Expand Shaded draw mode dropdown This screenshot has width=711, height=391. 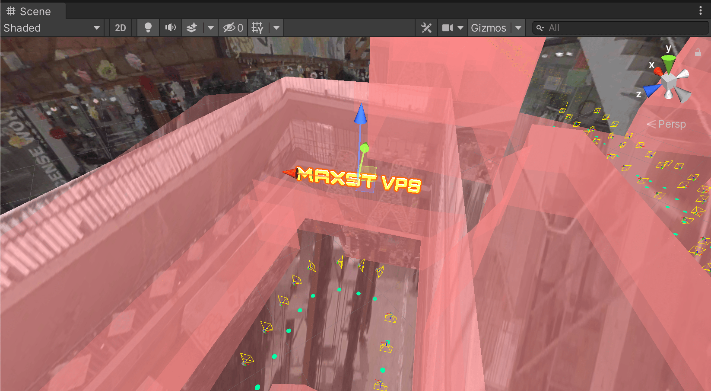52,28
